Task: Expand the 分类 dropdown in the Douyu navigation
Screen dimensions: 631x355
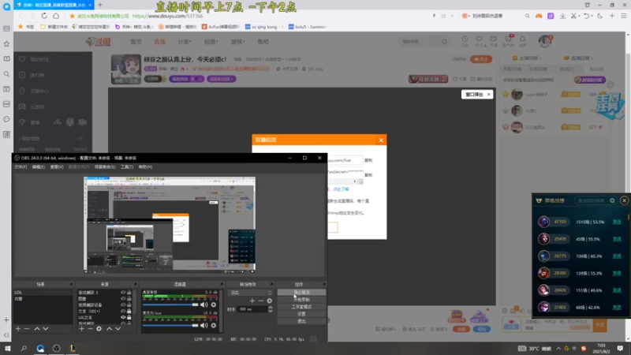Action: [x=185, y=42]
